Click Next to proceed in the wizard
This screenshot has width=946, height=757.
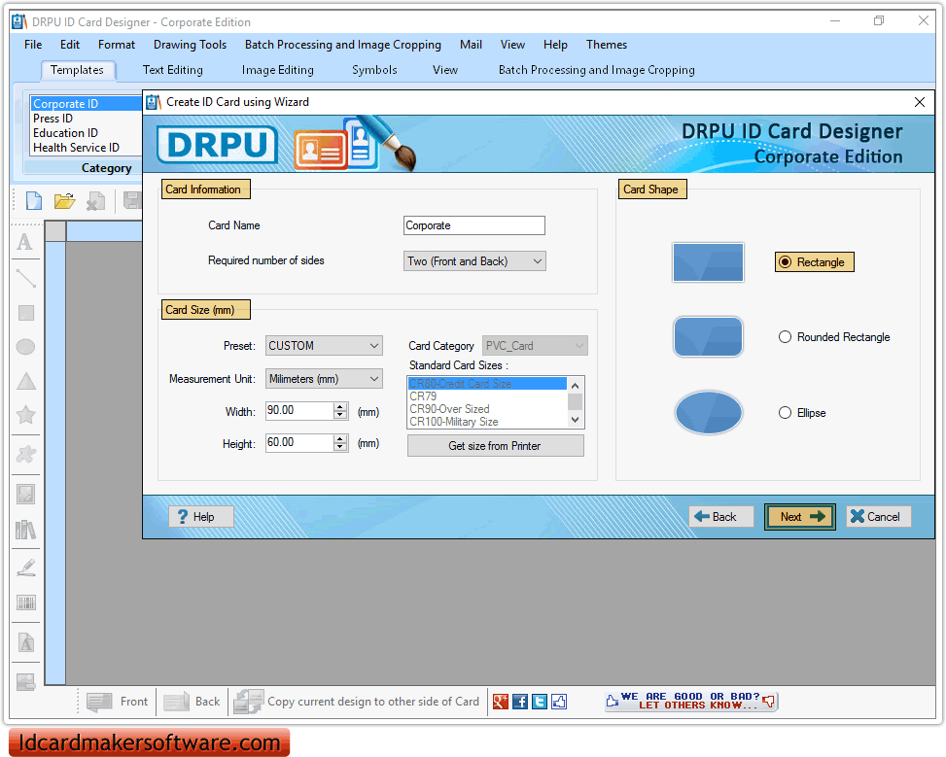coord(799,516)
